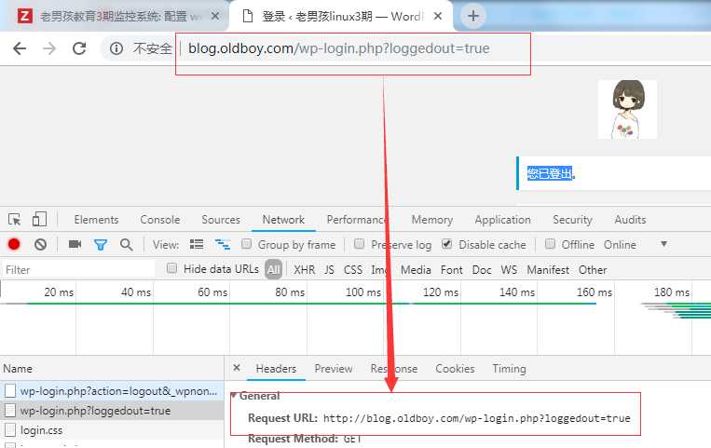
Task: Open the Console tab in DevTools
Action: 160,220
